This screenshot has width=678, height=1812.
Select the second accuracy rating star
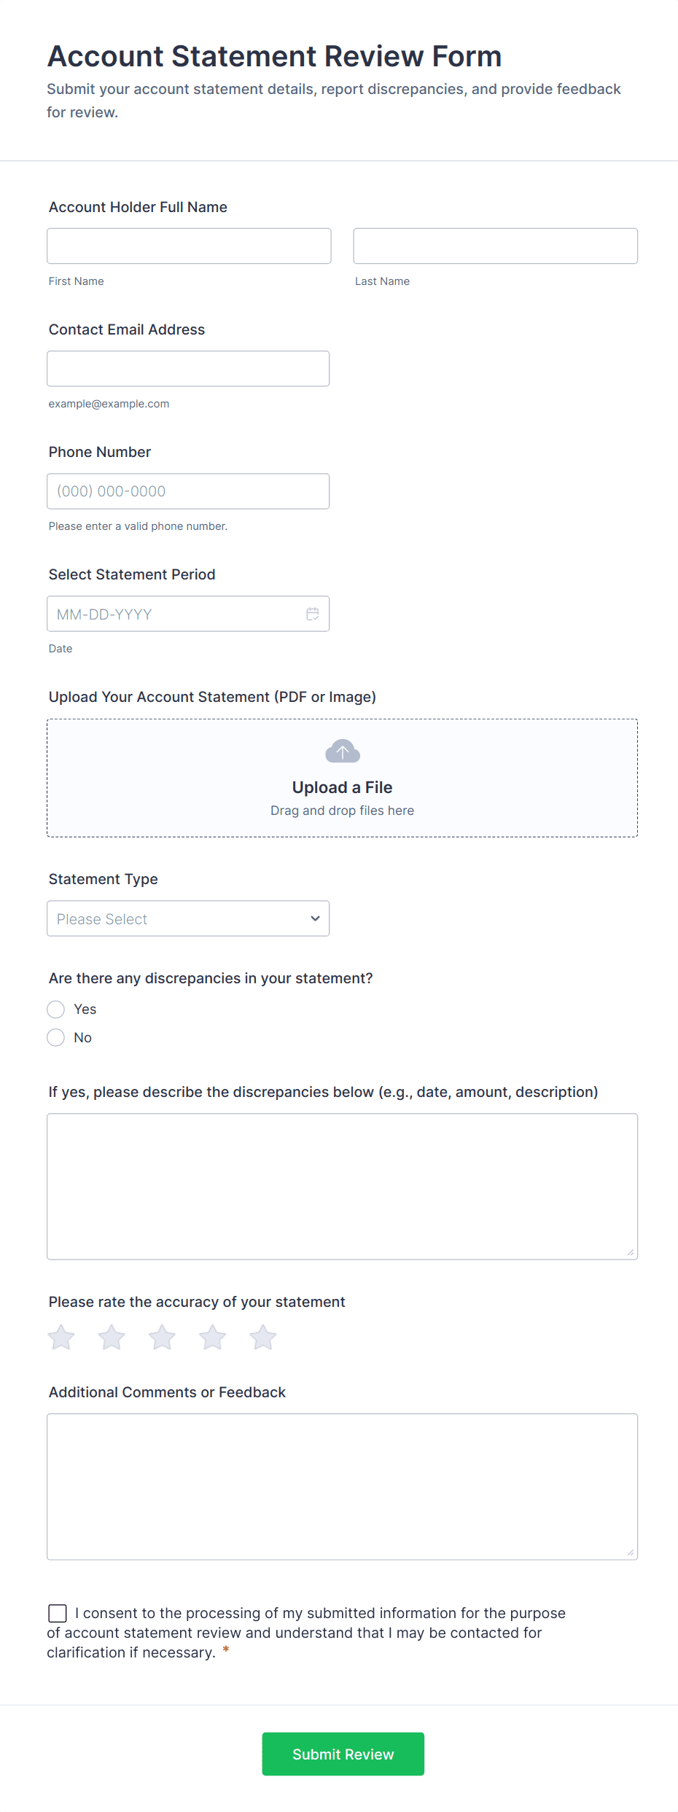pos(112,1337)
